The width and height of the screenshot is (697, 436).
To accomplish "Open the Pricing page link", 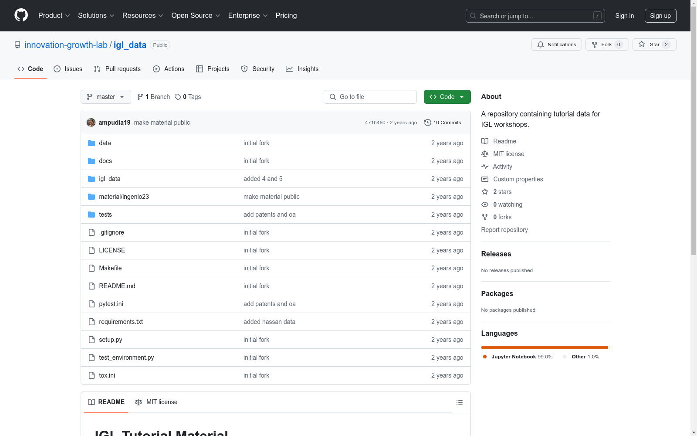I will (286, 16).
